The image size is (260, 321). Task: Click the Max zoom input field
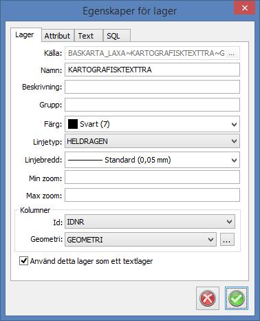(x=152, y=195)
